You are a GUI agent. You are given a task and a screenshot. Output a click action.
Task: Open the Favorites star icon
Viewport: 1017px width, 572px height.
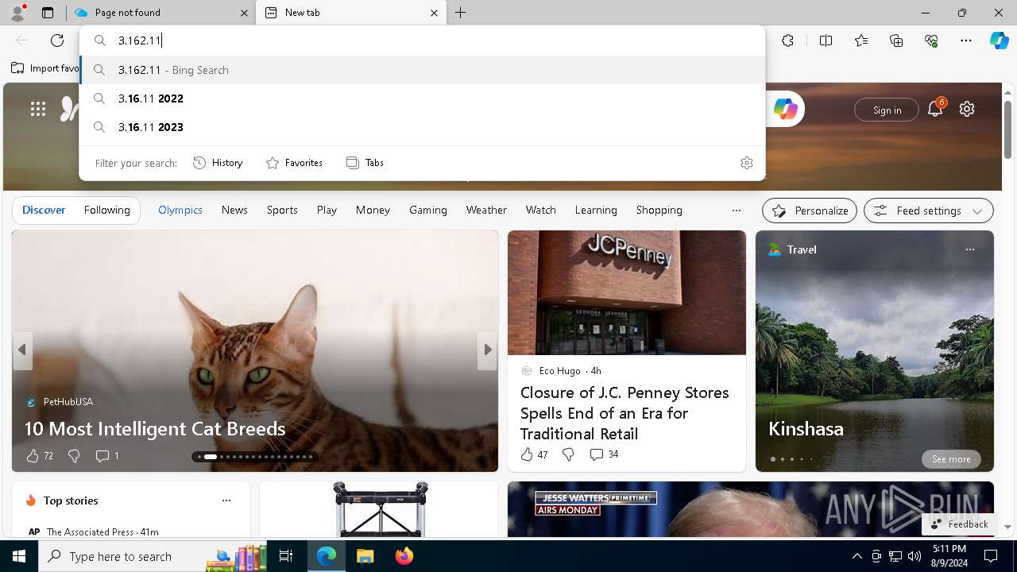click(861, 41)
